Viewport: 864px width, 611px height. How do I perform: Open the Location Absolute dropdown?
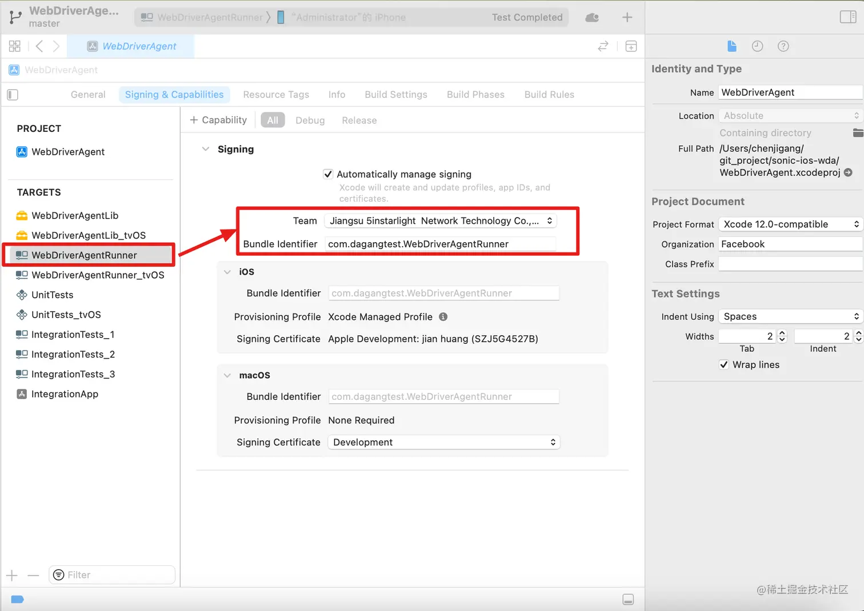[x=790, y=115]
